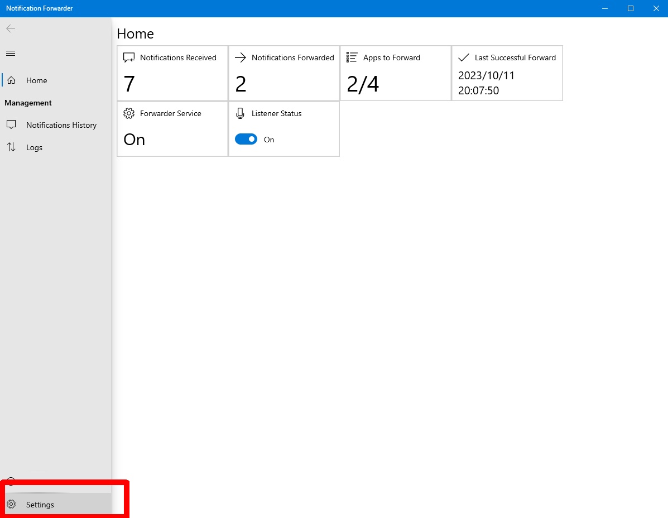Go to Home in the sidebar
The height and width of the screenshot is (518, 668).
(x=56, y=80)
